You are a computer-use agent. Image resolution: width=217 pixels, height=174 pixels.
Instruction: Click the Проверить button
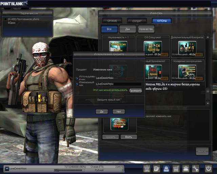tap(136, 90)
